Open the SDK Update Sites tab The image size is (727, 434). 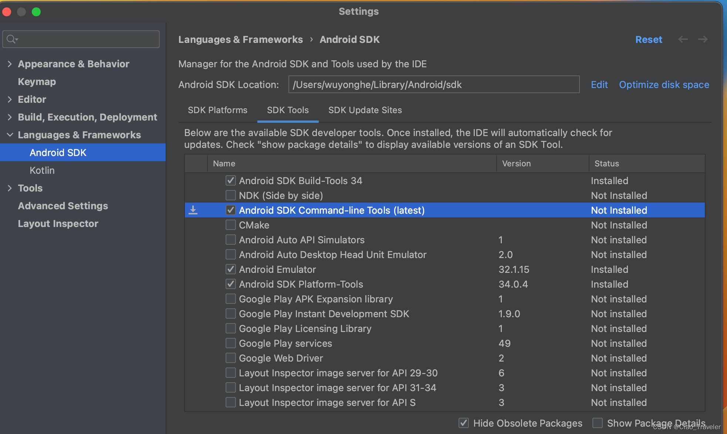click(365, 110)
